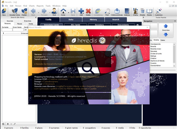Viewport: 177px width, 129px height.
Task: Open Heredis Online from the toolbar
Action: point(14,12)
